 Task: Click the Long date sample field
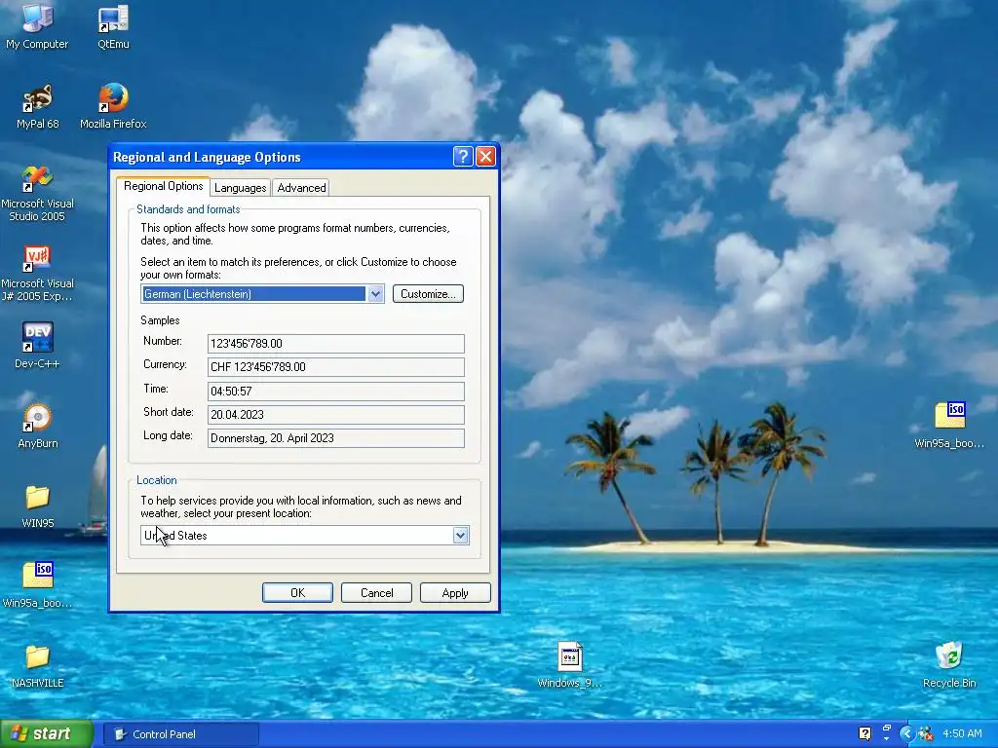[x=336, y=438]
